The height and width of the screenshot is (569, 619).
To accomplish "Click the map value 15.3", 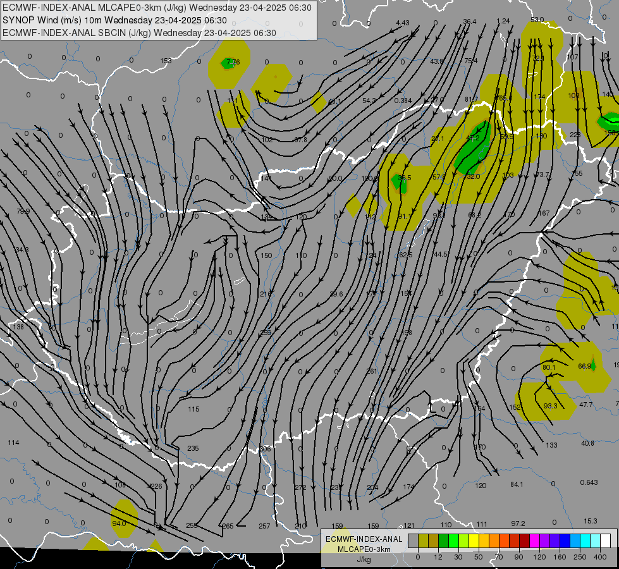I will (x=591, y=521).
